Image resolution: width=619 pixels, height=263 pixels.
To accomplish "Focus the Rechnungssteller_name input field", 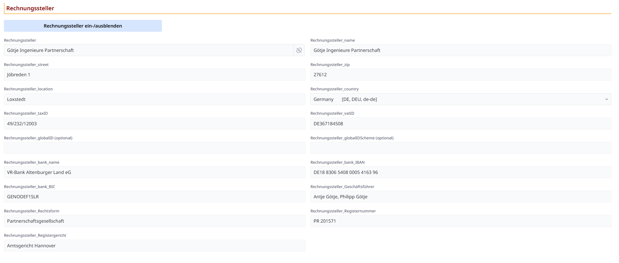I will [x=461, y=50].
